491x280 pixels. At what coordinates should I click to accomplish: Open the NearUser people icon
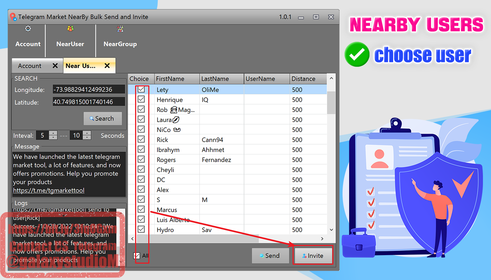click(x=70, y=29)
